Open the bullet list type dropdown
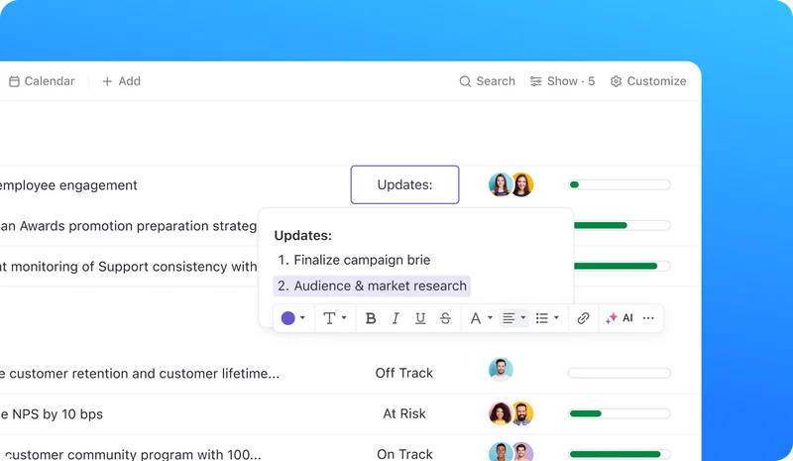793x461 pixels. click(547, 318)
